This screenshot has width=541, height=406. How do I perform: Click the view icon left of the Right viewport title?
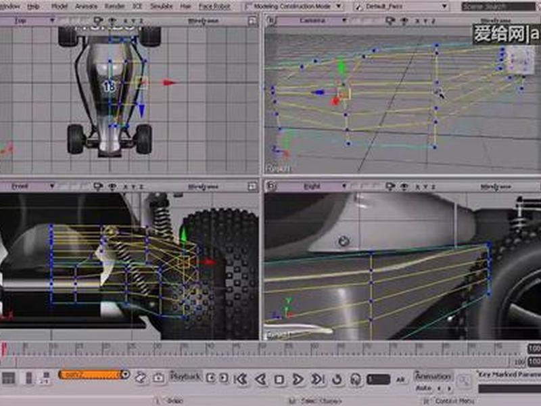coord(272,187)
